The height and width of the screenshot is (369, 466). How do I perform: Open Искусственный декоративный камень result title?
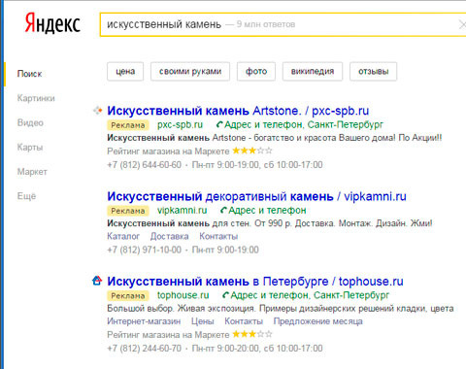pyautogui.click(x=256, y=196)
